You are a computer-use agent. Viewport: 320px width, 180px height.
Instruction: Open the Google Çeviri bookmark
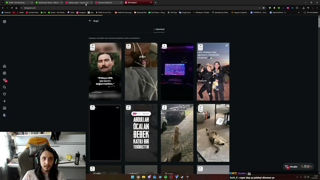click(x=185, y=12)
